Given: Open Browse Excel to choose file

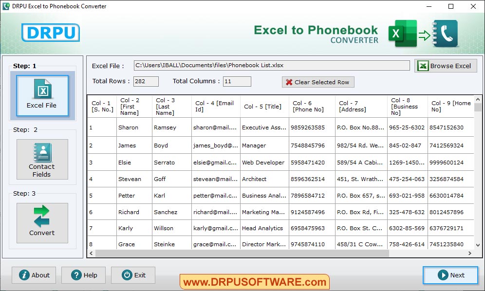Looking at the screenshot, I should [445, 66].
